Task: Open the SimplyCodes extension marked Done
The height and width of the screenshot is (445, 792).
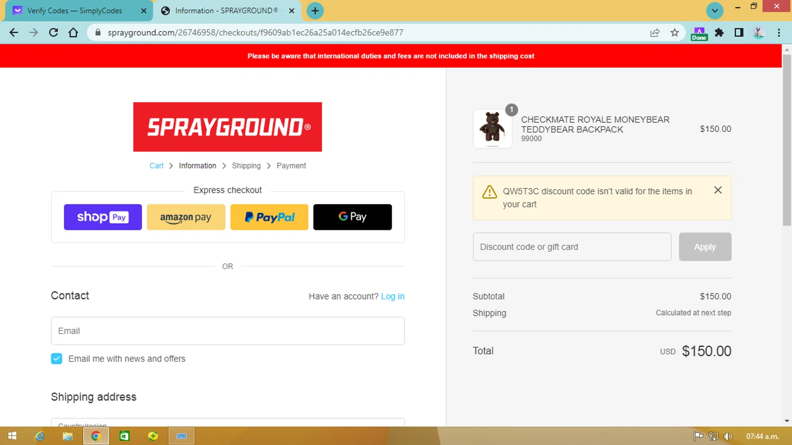Action: [x=699, y=34]
